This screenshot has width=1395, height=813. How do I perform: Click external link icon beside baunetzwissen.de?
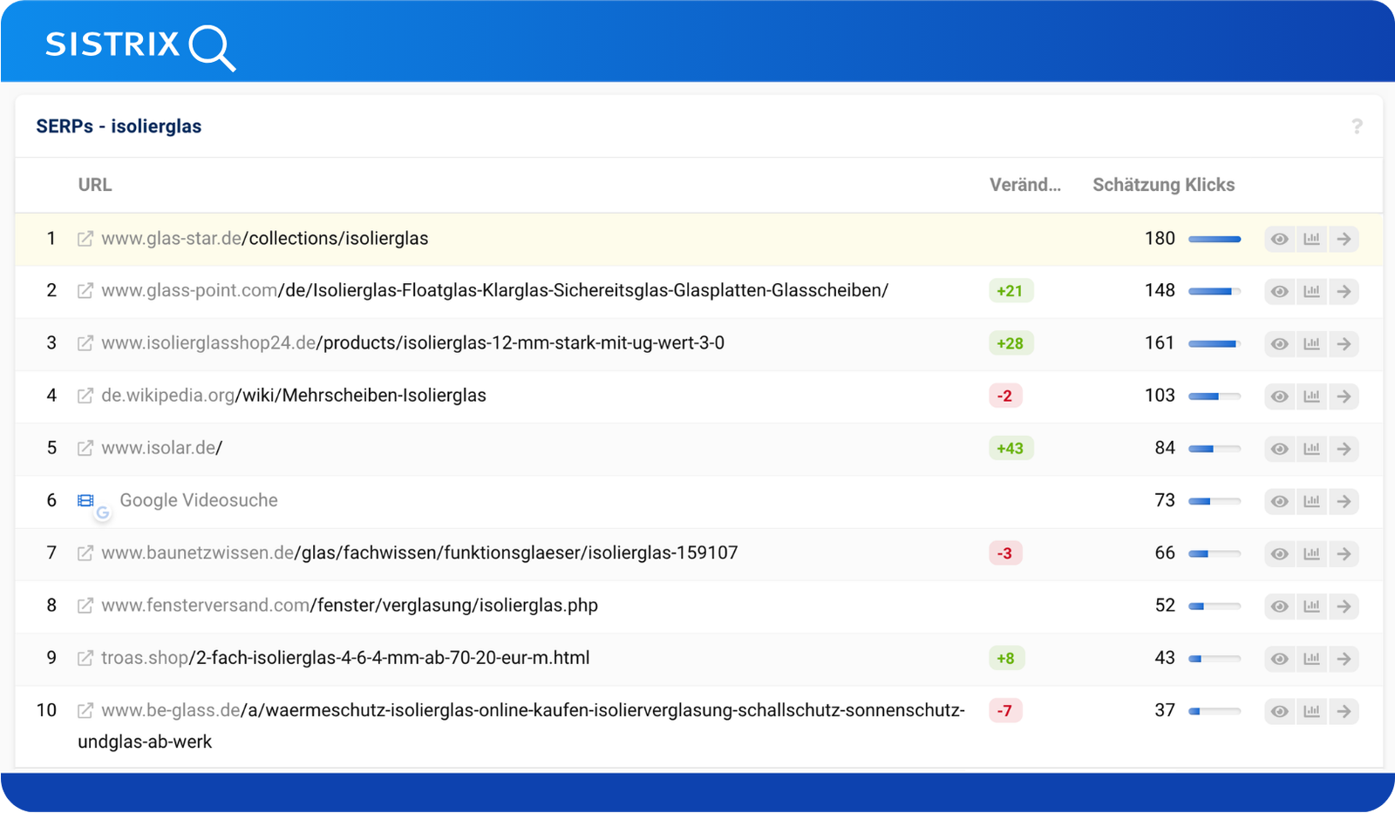tap(85, 553)
